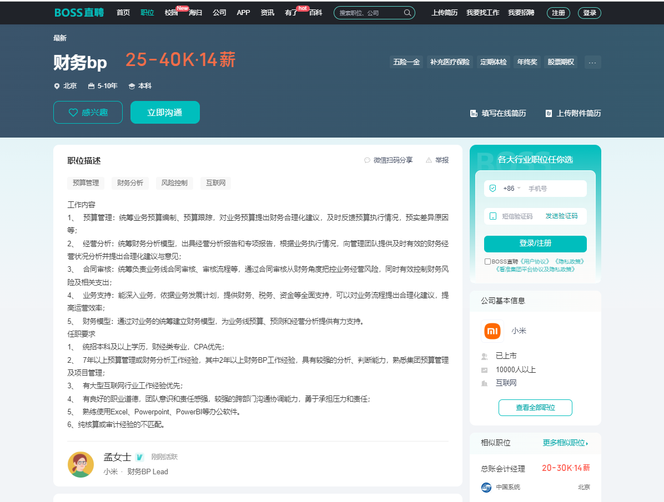Click 发送验证码 link
The height and width of the screenshot is (502, 664).
click(561, 216)
